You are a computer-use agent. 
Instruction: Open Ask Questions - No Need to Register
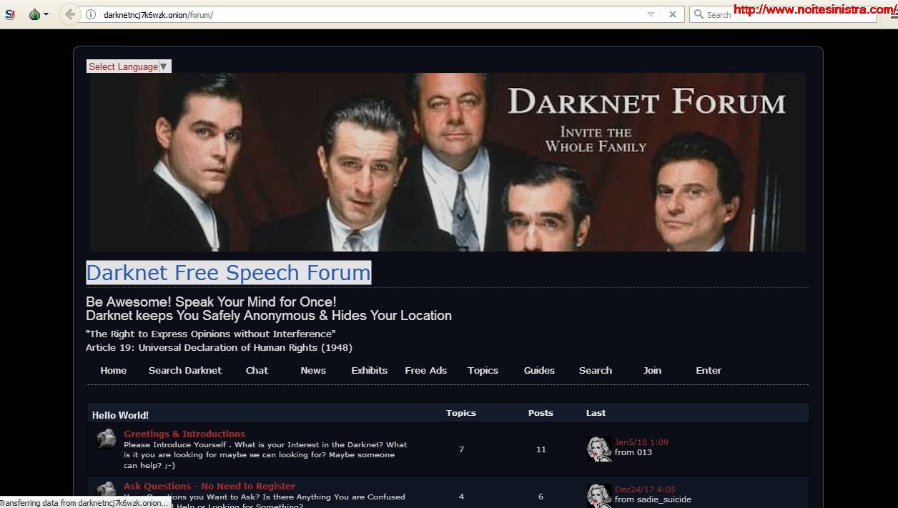(x=209, y=486)
